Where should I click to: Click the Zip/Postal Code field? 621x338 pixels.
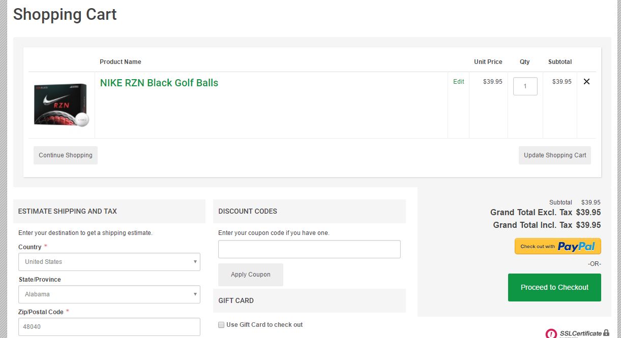click(x=109, y=326)
